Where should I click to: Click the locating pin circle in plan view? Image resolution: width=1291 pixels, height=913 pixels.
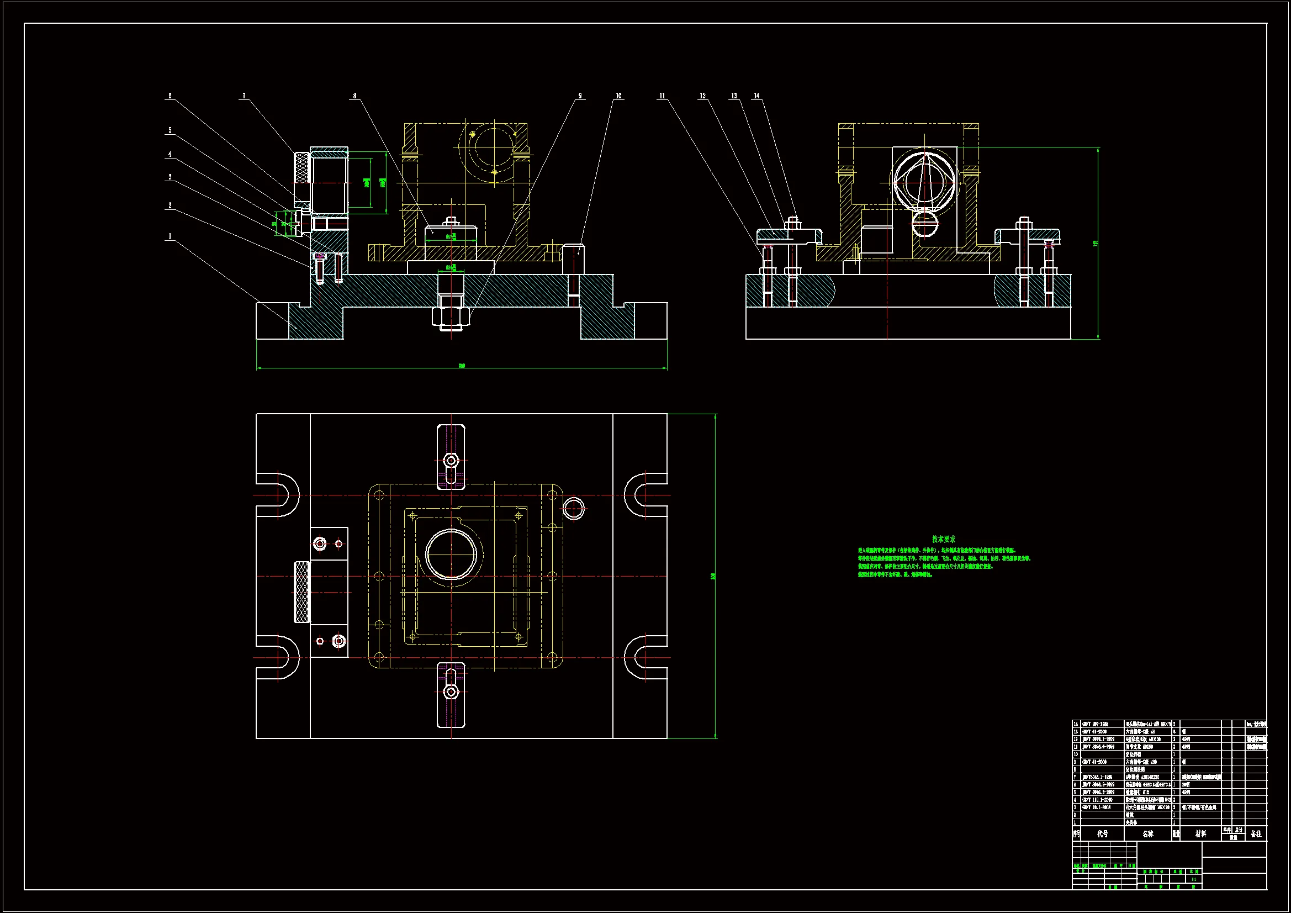(x=574, y=509)
